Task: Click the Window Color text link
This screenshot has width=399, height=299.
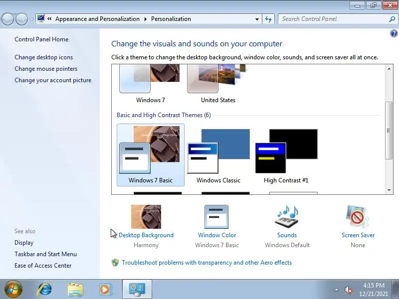Action: click(217, 235)
